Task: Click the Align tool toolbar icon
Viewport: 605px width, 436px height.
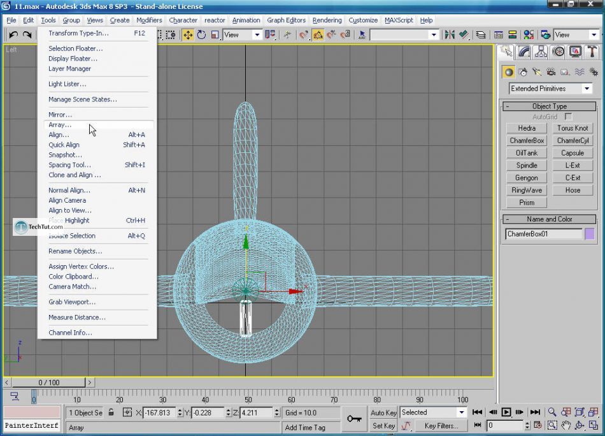Action: point(464,35)
